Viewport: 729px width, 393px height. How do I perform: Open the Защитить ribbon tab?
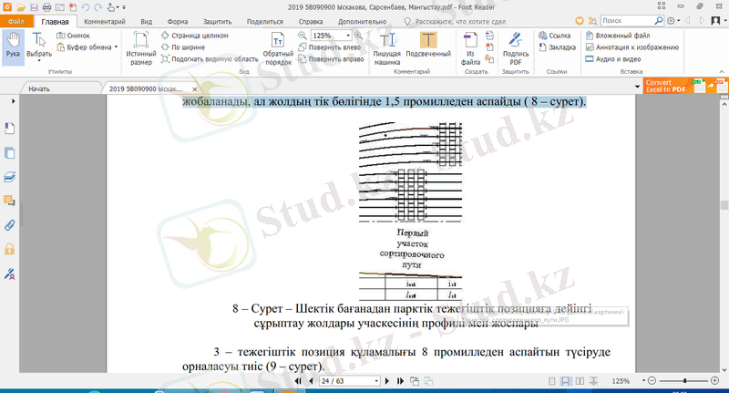pyautogui.click(x=217, y=21)
